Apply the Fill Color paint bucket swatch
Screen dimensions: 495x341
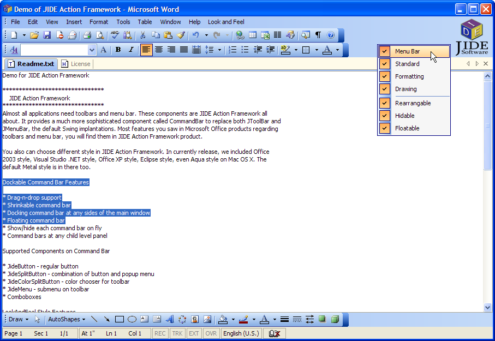point(223,319)
